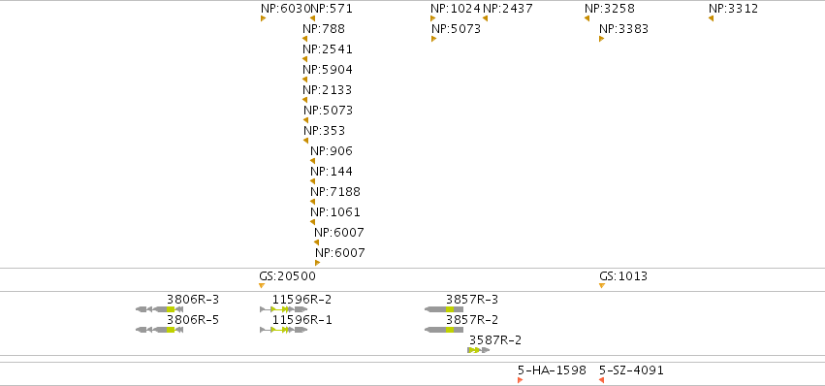Viewport: 825px width, 386px height.
Task: Select the 3587R-2 transcript arrows
Action: coord(478,350)
